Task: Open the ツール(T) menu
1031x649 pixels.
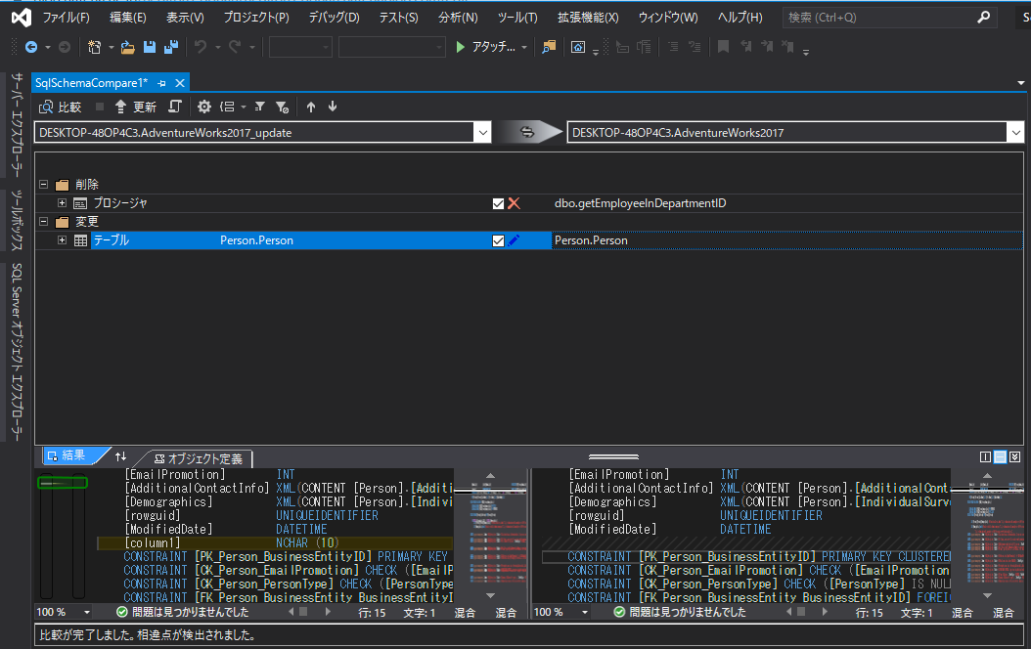Action: (x=516, y=18)
